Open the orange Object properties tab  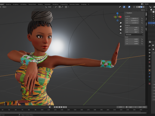[150, 70]
